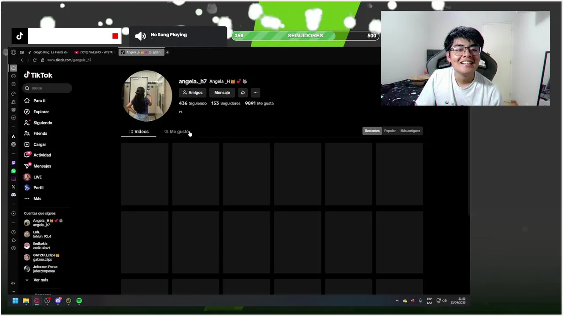Click the Mensaje button on profile
The image size is (563, 316).
coord(222,93)
